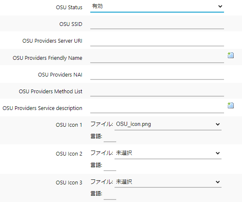Click the OSU Providers NAI input

pyautogui.click(x=157, y=75)
